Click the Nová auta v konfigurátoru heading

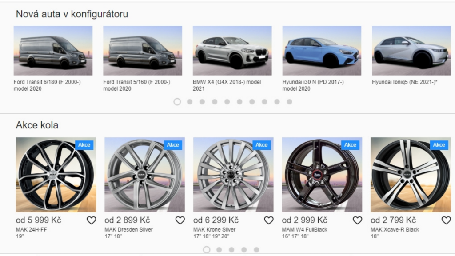click(x=72, y=14)
